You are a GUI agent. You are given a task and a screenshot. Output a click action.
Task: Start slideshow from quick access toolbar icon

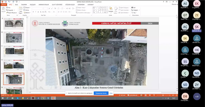[17, 2]
